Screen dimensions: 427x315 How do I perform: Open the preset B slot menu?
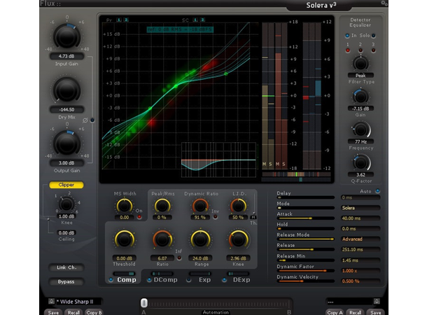(x=377, y=301)
